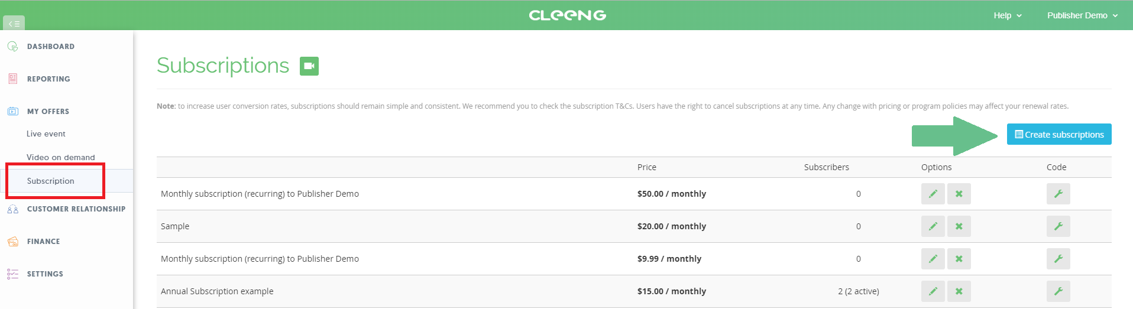Open Customer Relationship section

76,209
